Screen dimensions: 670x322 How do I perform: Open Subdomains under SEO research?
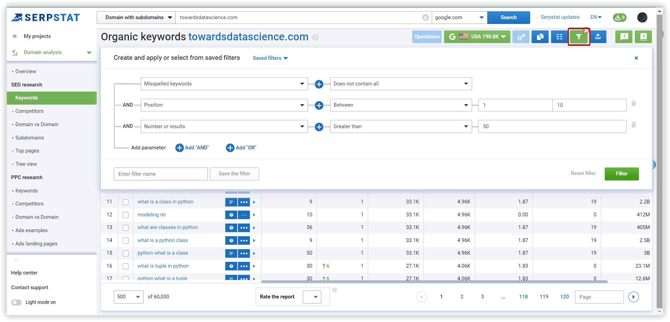click(x=29, y=137)
